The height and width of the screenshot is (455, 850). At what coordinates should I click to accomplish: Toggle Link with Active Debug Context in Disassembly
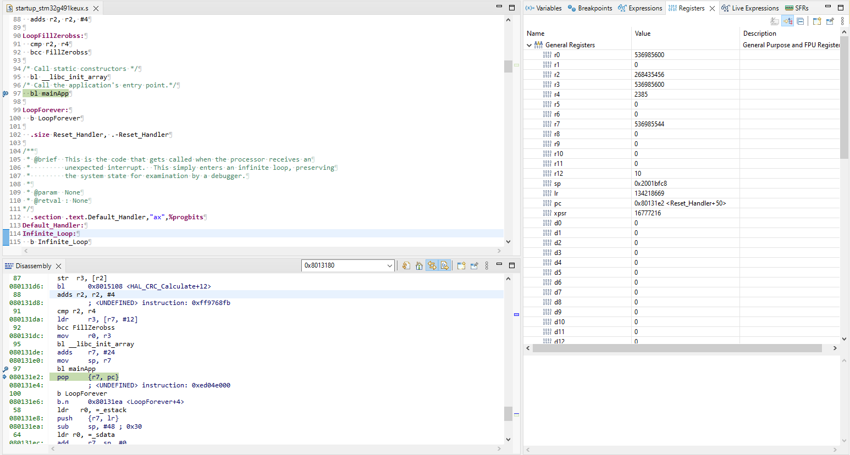[432, 265]
